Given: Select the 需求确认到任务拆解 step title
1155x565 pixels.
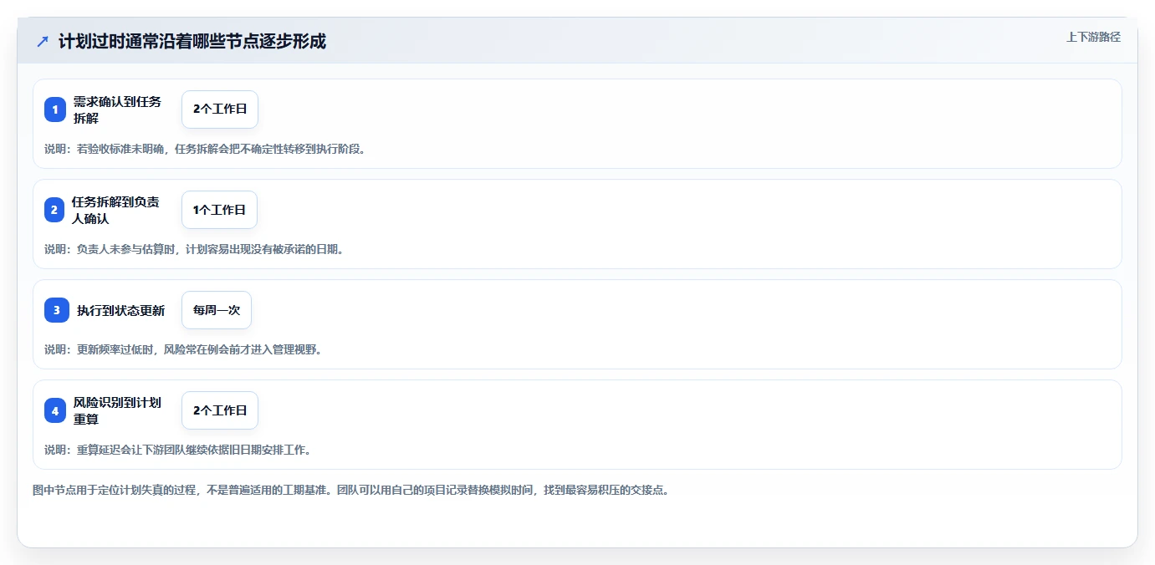Looking at the screenshot, I should pos(117,109).
